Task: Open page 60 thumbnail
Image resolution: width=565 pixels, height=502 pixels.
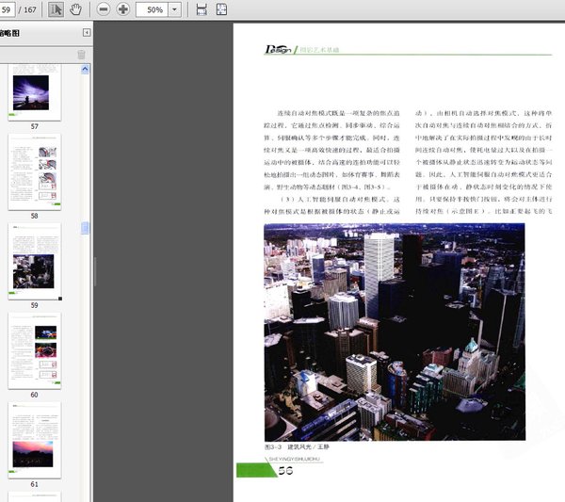Action: pyautogui.click(x=34, y=349)
